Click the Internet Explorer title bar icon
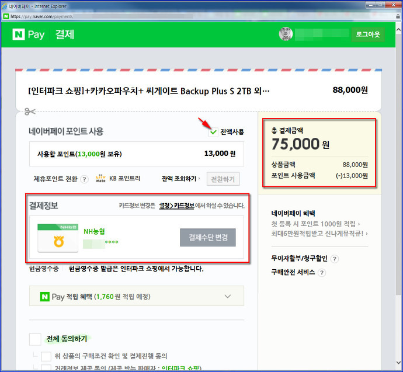 (x=4, y=6)
